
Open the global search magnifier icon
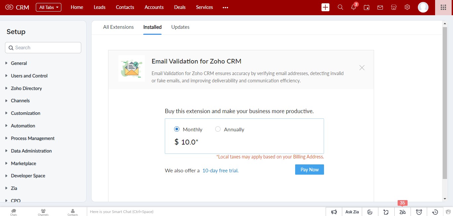(x=340, y=7)
